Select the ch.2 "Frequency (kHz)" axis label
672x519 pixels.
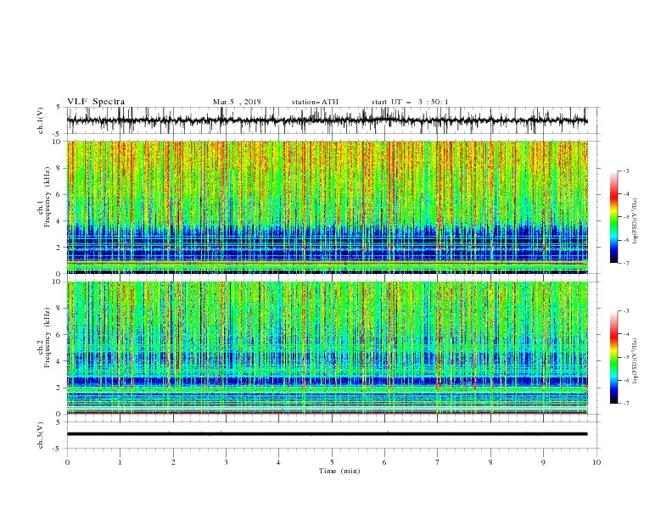click(x=47, y=337)
